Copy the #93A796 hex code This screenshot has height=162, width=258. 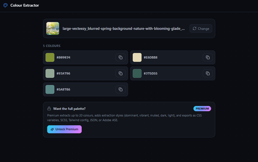coord(121,73)
